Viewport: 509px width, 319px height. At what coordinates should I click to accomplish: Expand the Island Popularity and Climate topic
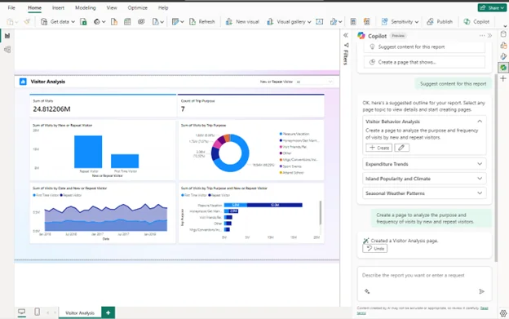424,179
